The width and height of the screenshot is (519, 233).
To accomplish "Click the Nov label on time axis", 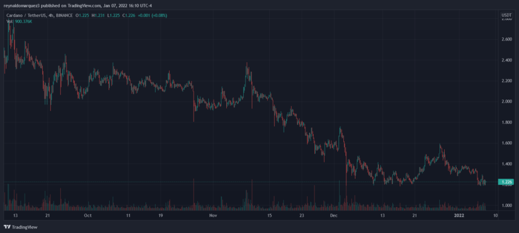I will click(x=213, y=215).
